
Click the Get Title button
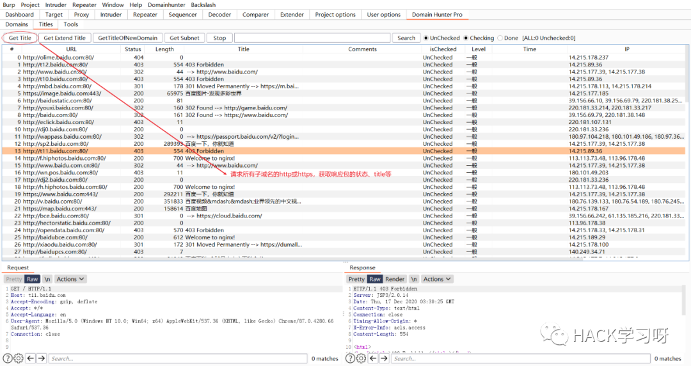[20, 38]
